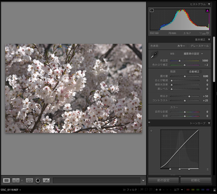Click the tone curve collapse double-arrow icon
This screenshot has height=194, width=217.
[207, 169]
